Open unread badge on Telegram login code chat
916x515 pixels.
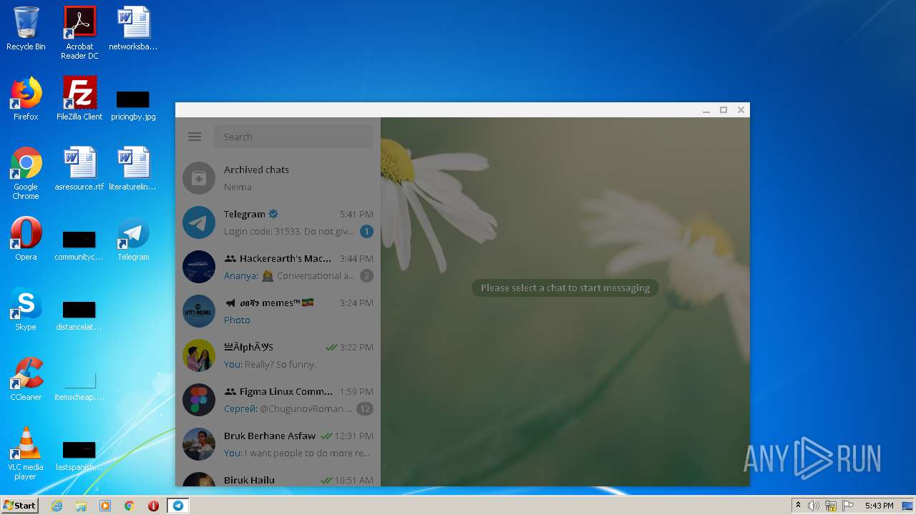pyautogui.click(x=366, y=232)
